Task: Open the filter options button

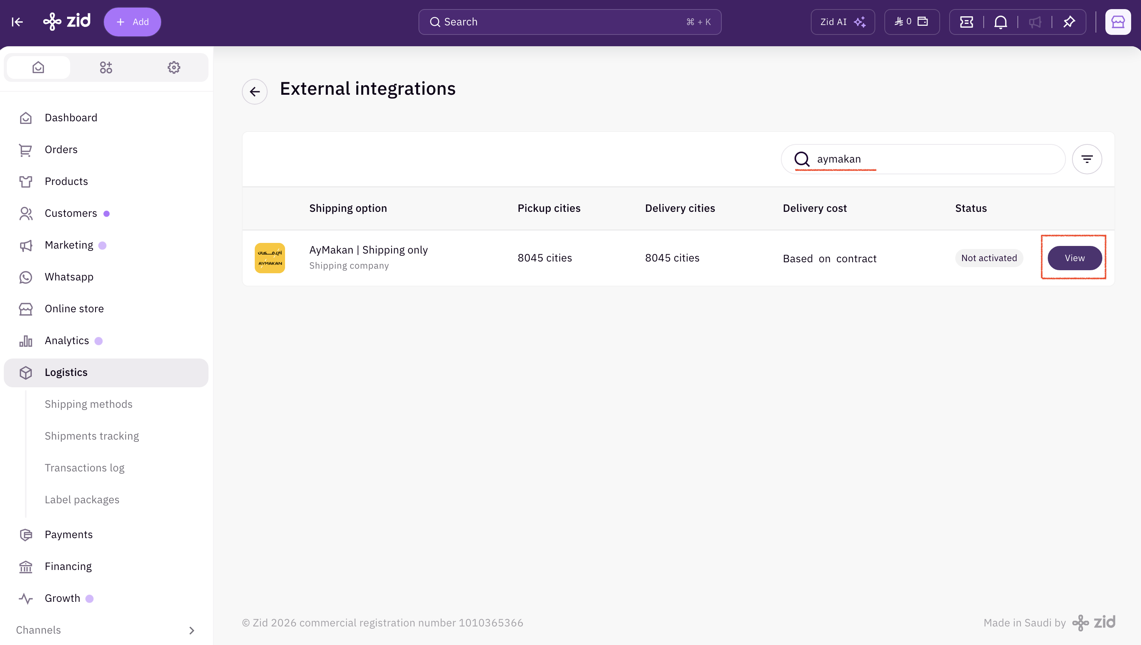Action: (1087, 159)
